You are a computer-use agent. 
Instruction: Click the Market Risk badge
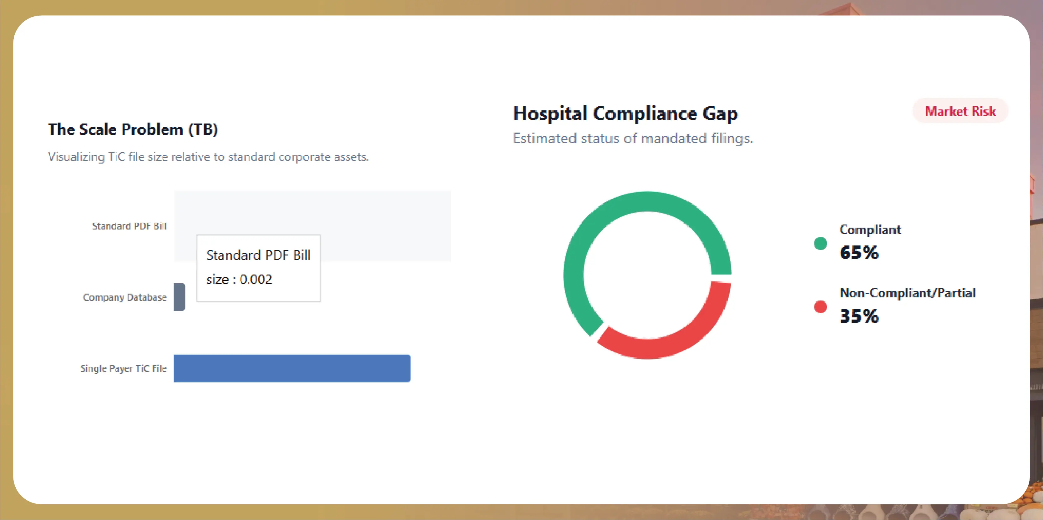(x=960, y=111)
